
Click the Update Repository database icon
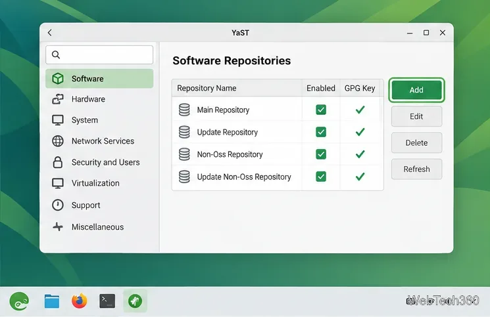click(184, 132)
